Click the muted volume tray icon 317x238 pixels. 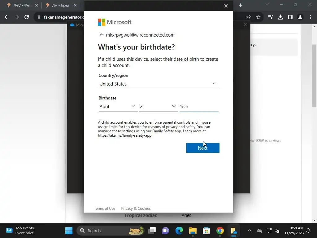point(277,231)
